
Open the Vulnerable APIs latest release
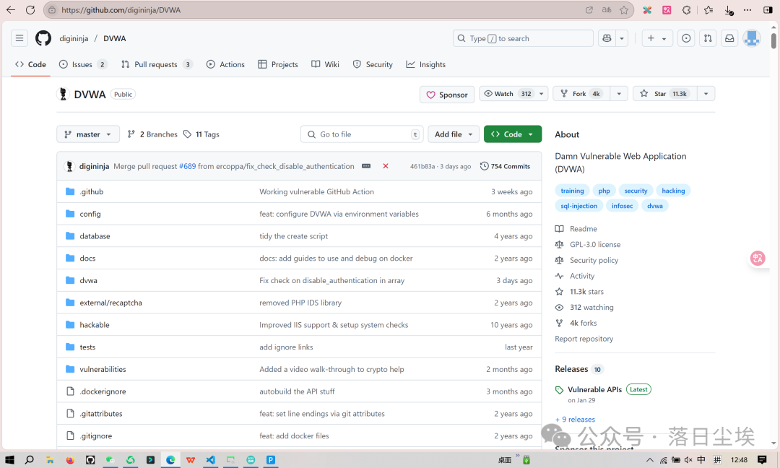coord(595,389)
